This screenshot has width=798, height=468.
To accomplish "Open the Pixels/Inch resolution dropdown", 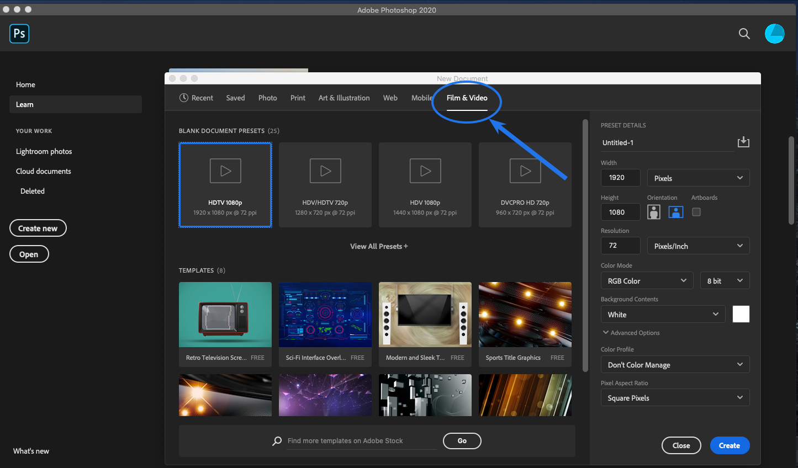I will 698,246.
